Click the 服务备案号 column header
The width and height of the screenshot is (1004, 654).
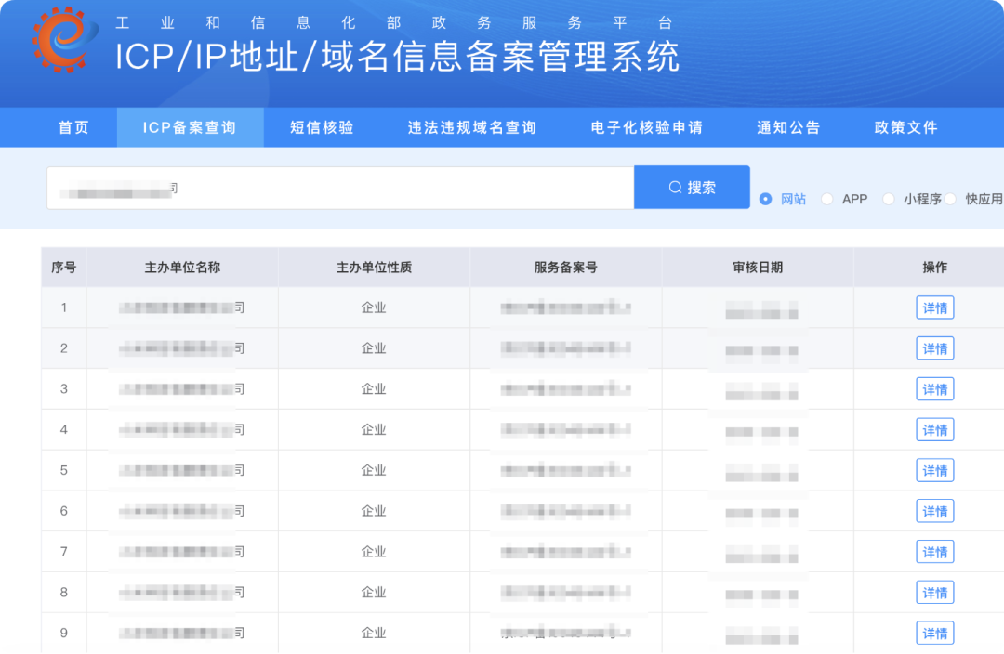(x=566, y=268)
